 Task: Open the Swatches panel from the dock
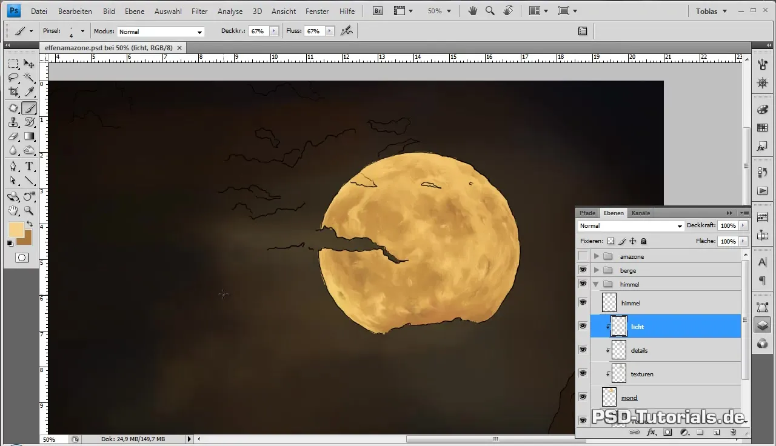(763, 128)
